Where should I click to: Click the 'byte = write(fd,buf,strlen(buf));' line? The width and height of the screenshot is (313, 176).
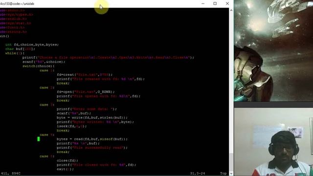click(92, 117)
